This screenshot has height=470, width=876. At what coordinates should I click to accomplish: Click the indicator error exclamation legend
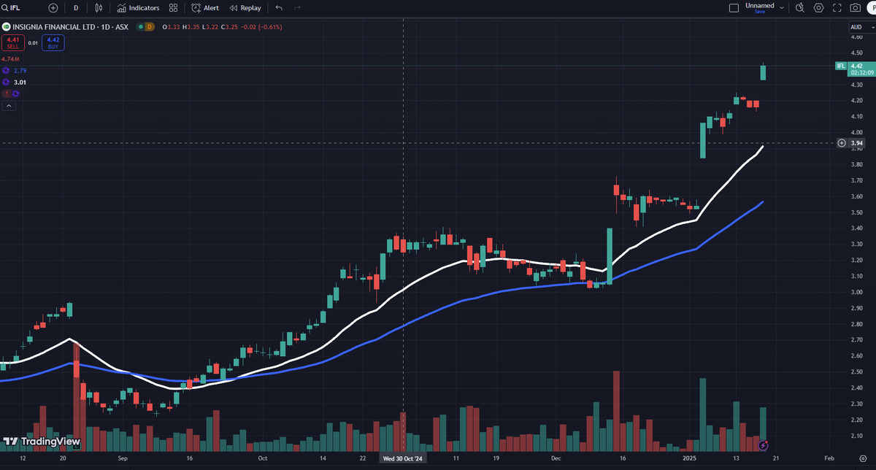(6, 94)
